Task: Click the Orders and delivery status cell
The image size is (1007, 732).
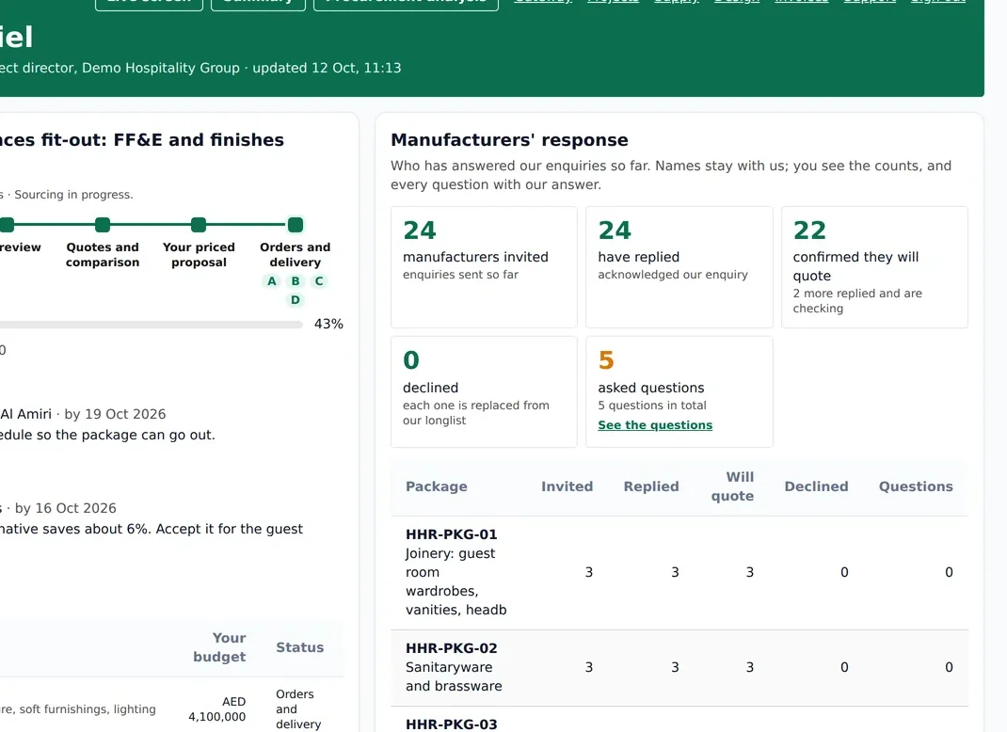Action: click(x=298, y=708)
